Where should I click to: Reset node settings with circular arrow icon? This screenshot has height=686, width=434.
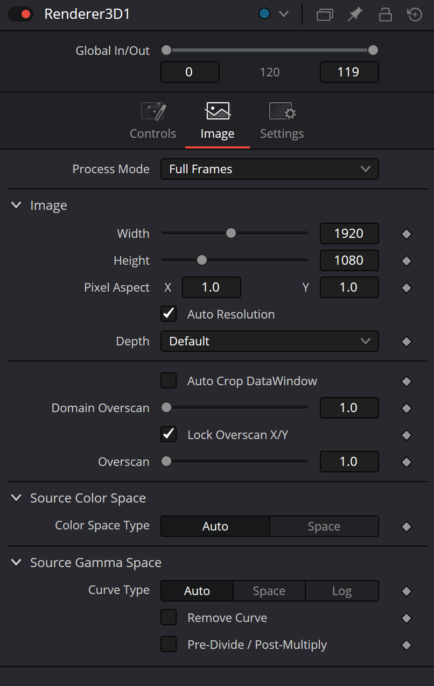pos(415,15)
